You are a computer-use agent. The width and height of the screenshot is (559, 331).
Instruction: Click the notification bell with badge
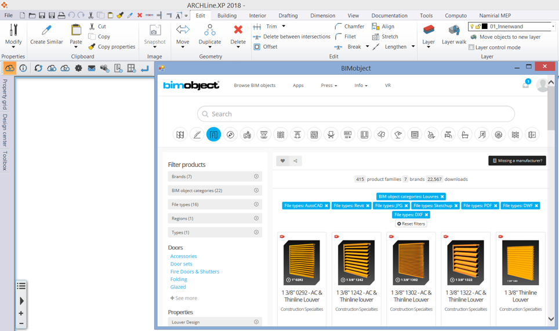click(526, 84)
